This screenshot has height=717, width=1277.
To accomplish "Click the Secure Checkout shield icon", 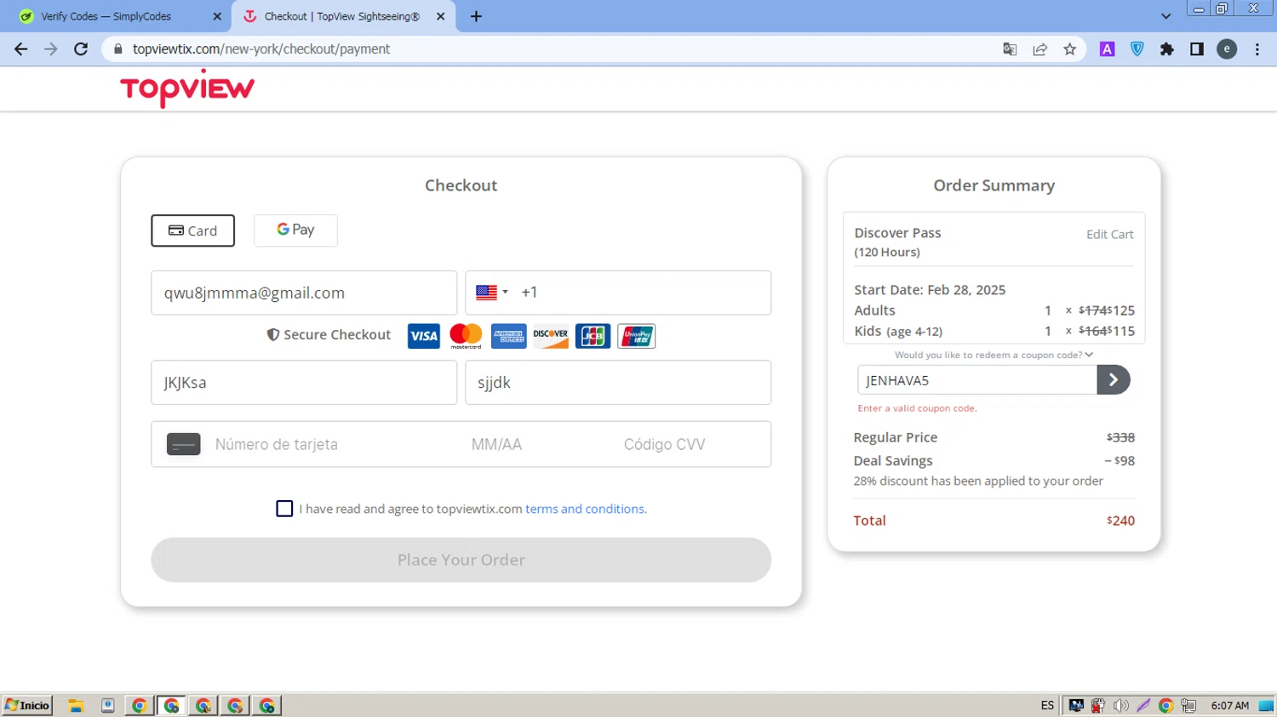I will click(x=273, y=335).
